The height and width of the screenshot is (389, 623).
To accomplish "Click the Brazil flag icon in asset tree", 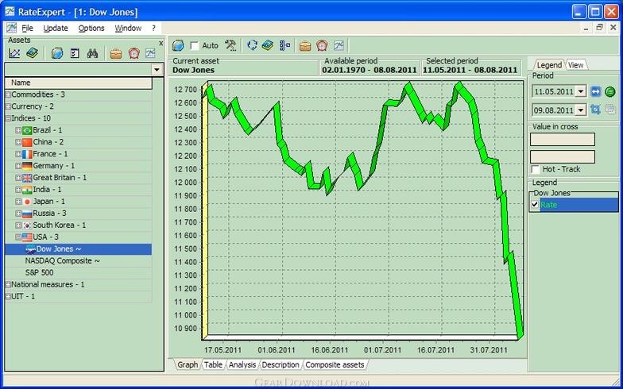I will tap(27, 130).
